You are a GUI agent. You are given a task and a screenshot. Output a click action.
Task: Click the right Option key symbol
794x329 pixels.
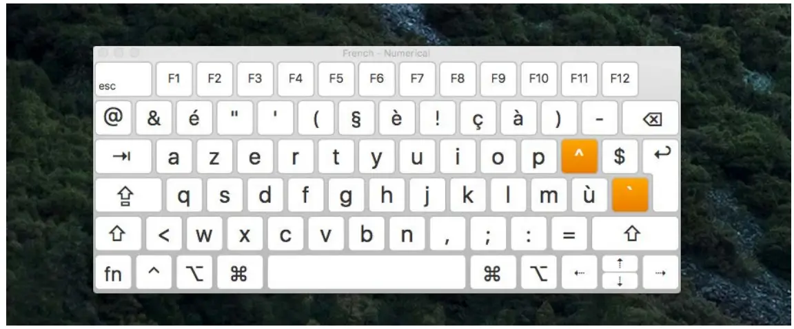pyautogui.click(x=539, y=273)
